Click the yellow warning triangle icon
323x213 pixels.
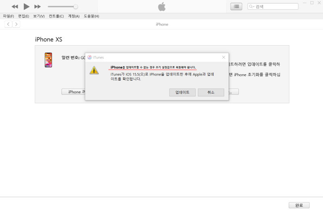click(x=94, y=70)
